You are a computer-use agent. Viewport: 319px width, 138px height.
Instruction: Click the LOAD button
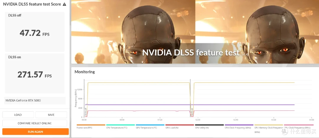point(18,115)
